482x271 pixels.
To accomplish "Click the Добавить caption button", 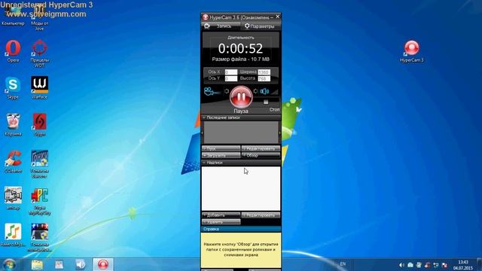I will click(x=221, y=215).
